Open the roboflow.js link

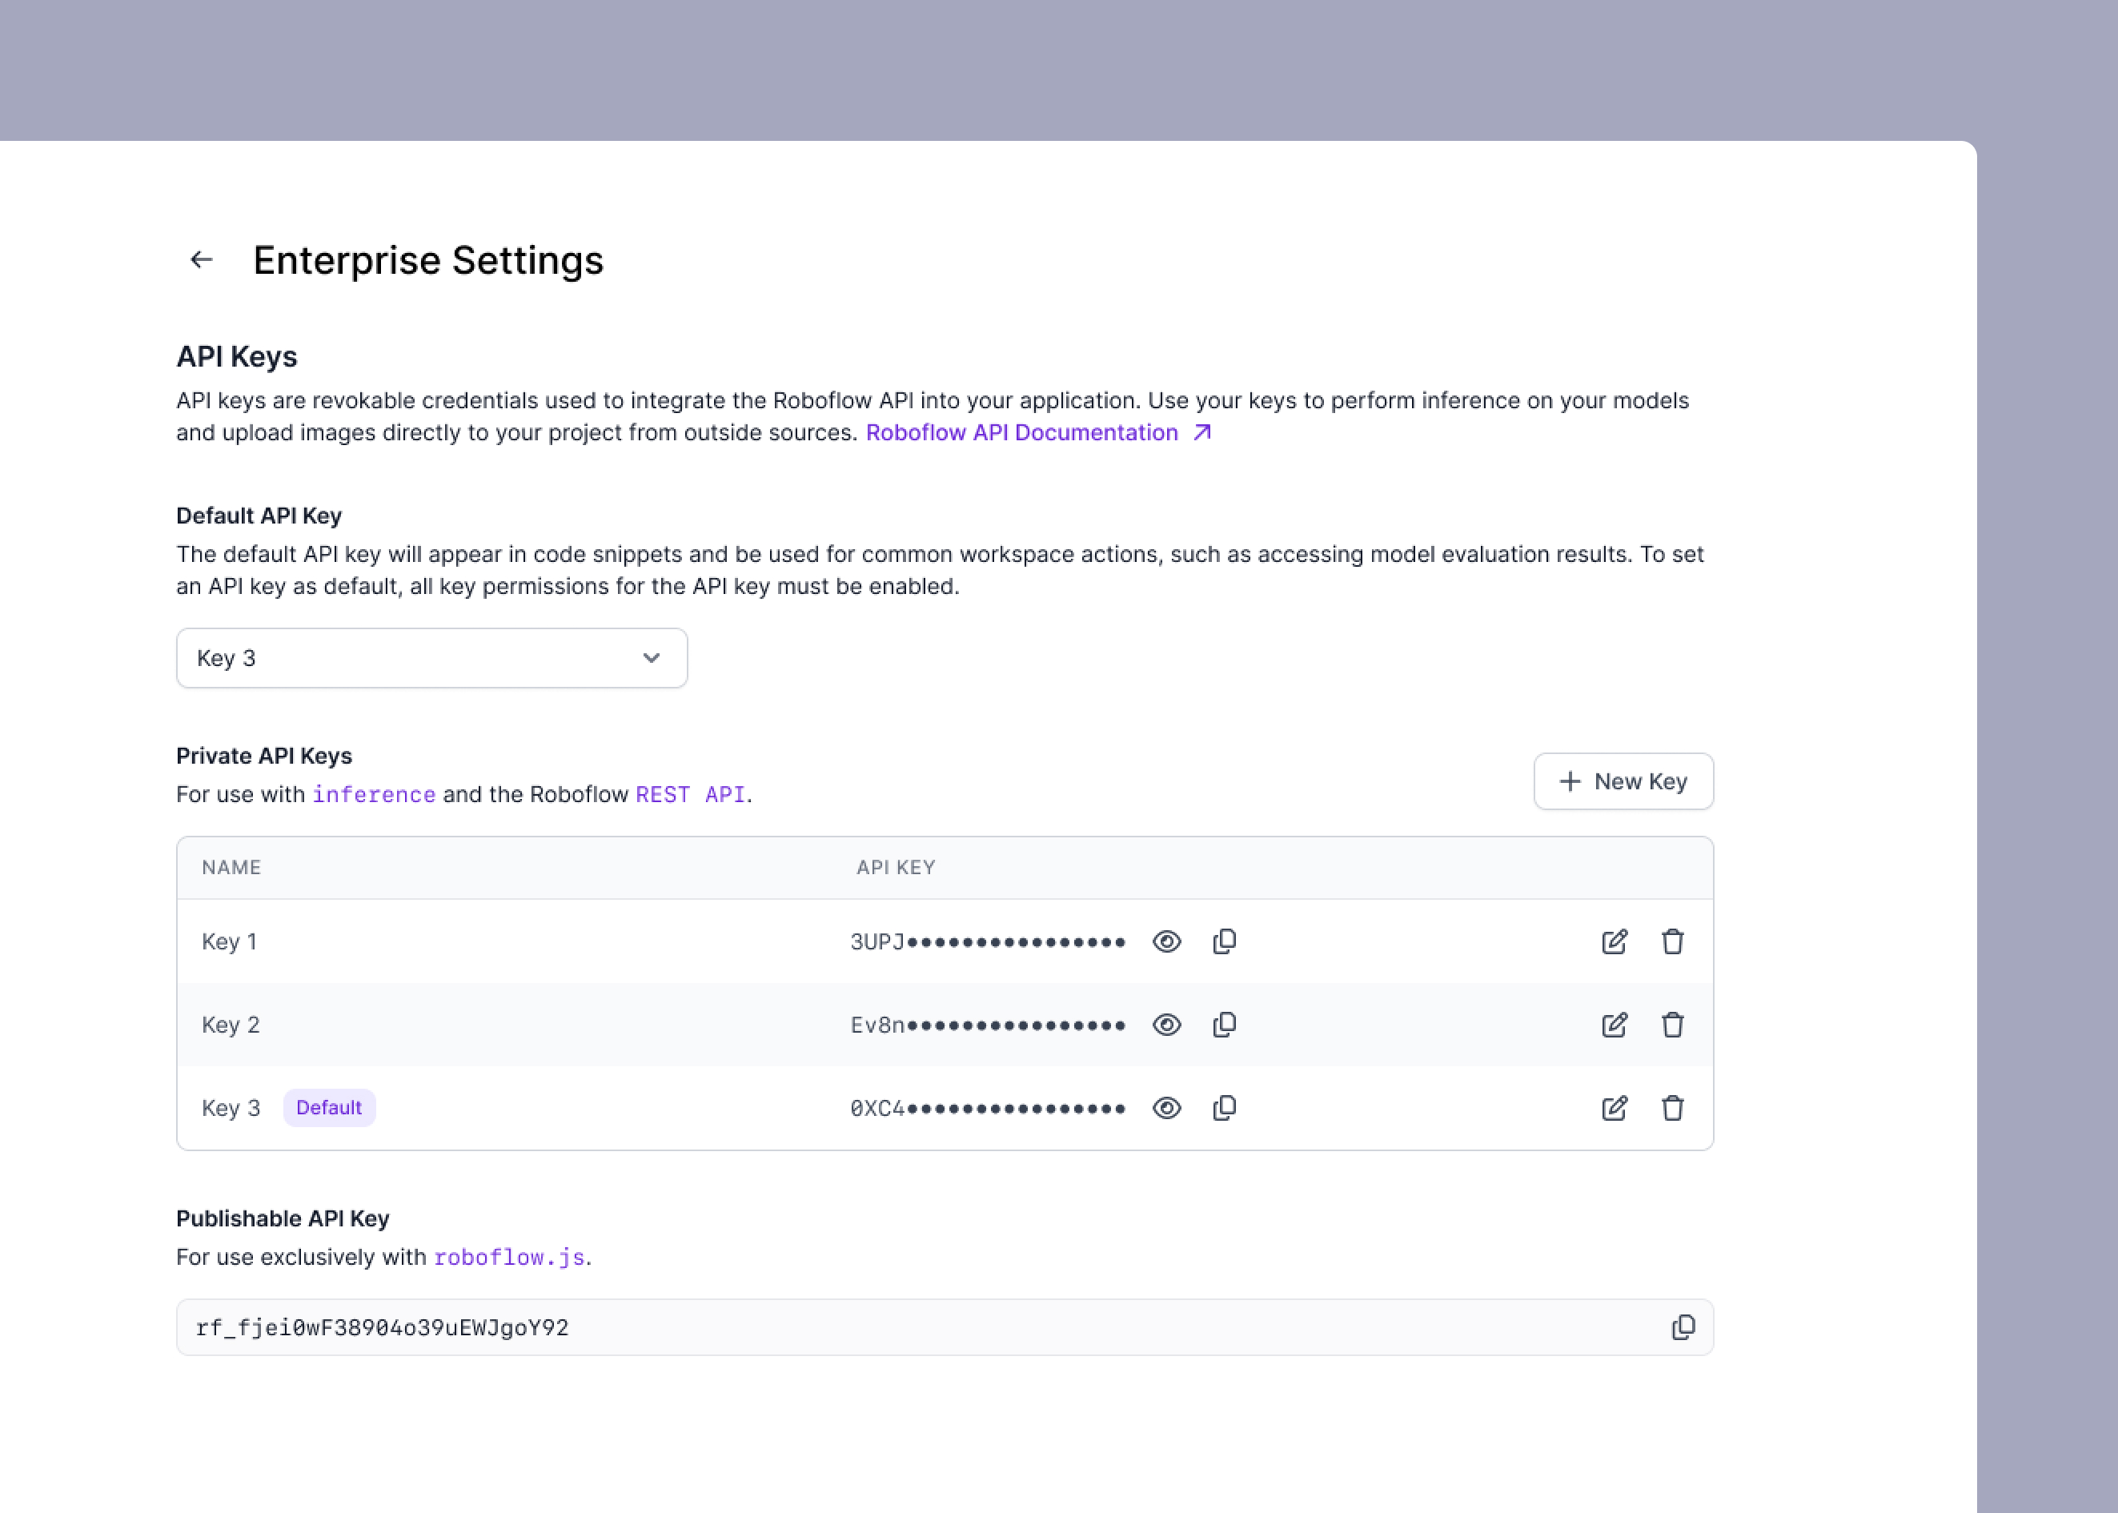point(508,1258)
